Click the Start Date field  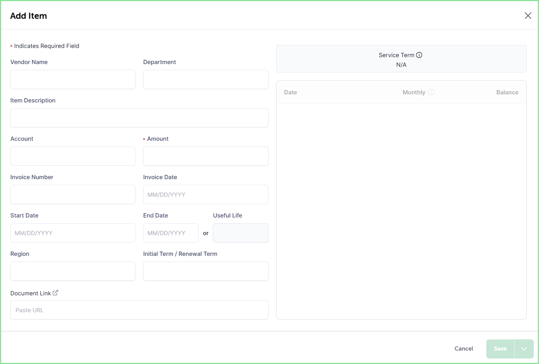point(73,233)
